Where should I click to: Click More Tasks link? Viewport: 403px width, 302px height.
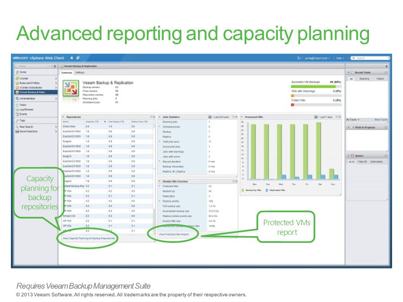click(381, 120)
